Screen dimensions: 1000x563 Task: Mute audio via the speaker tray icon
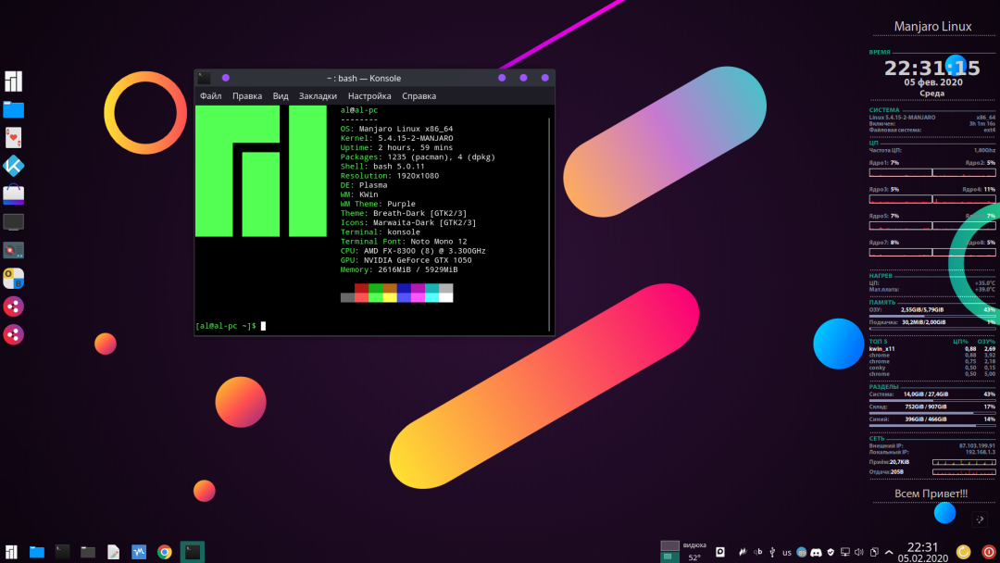[x=858, y=551]
